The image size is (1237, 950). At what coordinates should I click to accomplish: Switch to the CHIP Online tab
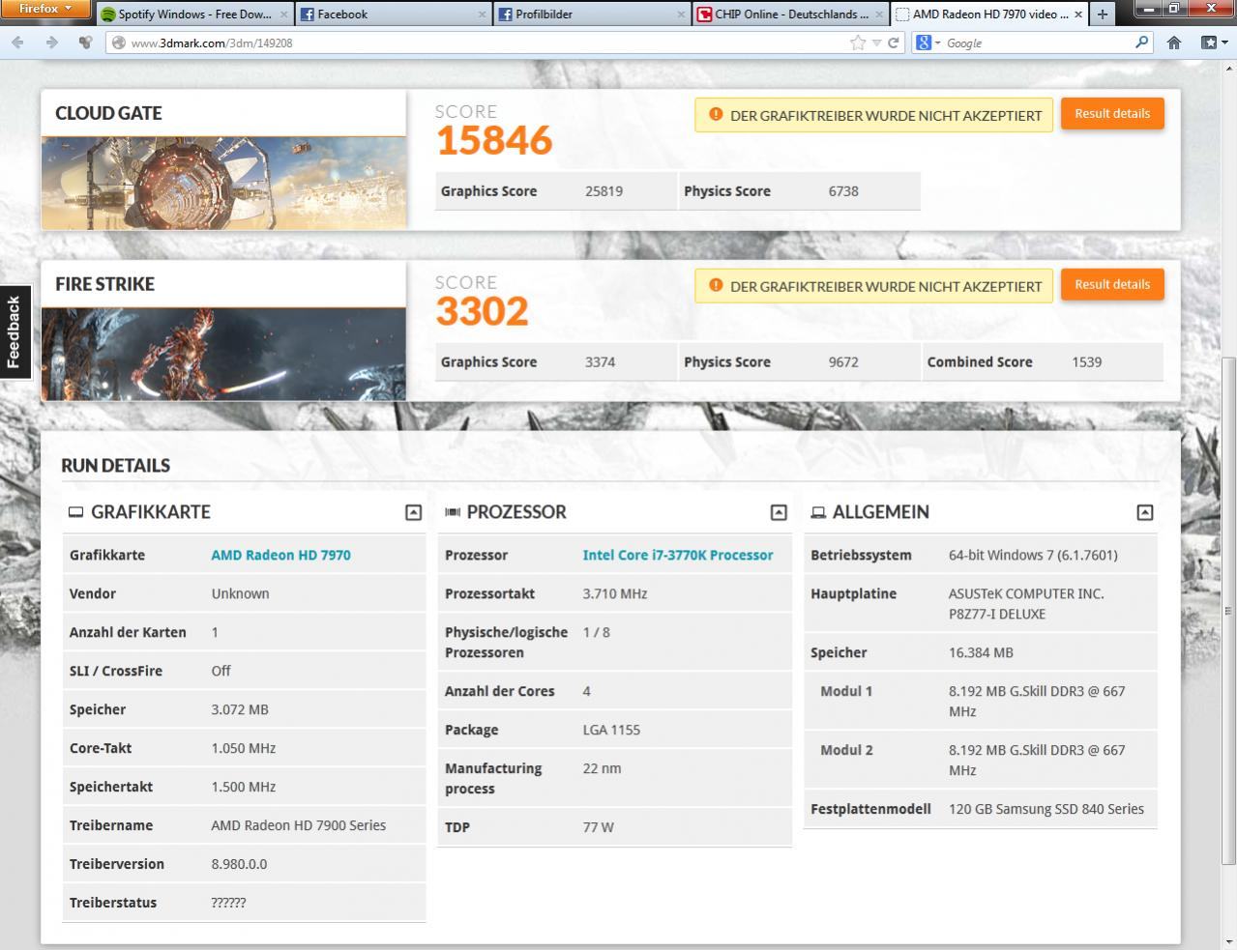click(x=790, y=14)
